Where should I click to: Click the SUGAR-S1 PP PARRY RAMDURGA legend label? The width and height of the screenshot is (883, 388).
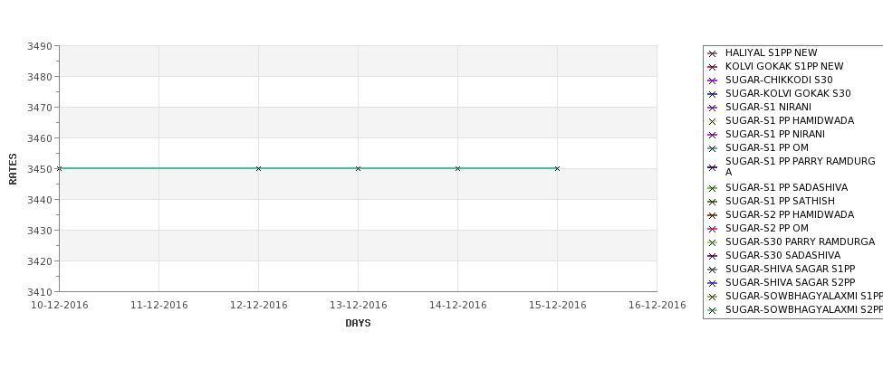pos(801,166)
